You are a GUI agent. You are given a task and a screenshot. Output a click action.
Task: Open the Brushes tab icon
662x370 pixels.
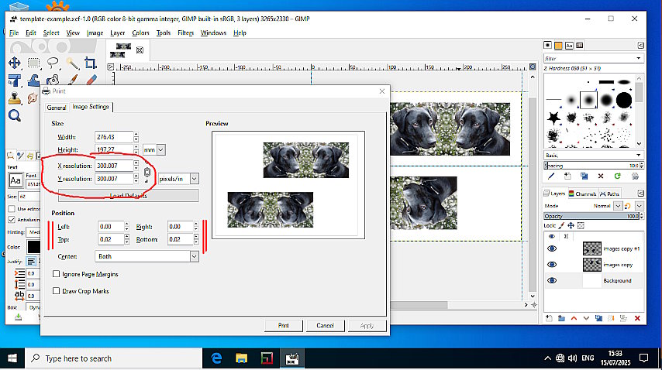click(x=547, y=45)
